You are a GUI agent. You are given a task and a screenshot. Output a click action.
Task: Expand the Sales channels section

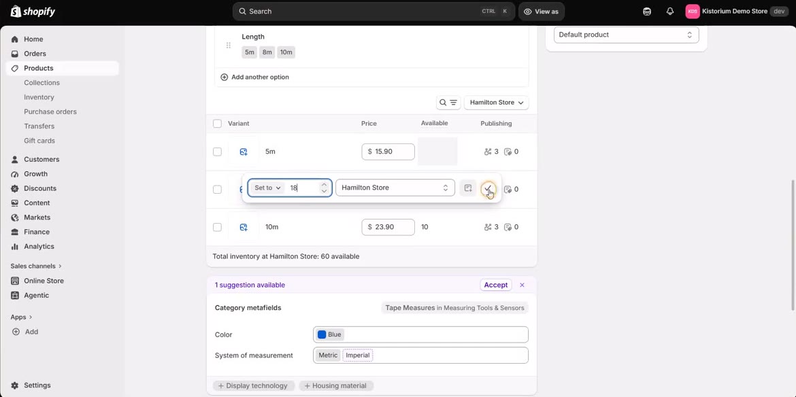click(x=36, y=266)
